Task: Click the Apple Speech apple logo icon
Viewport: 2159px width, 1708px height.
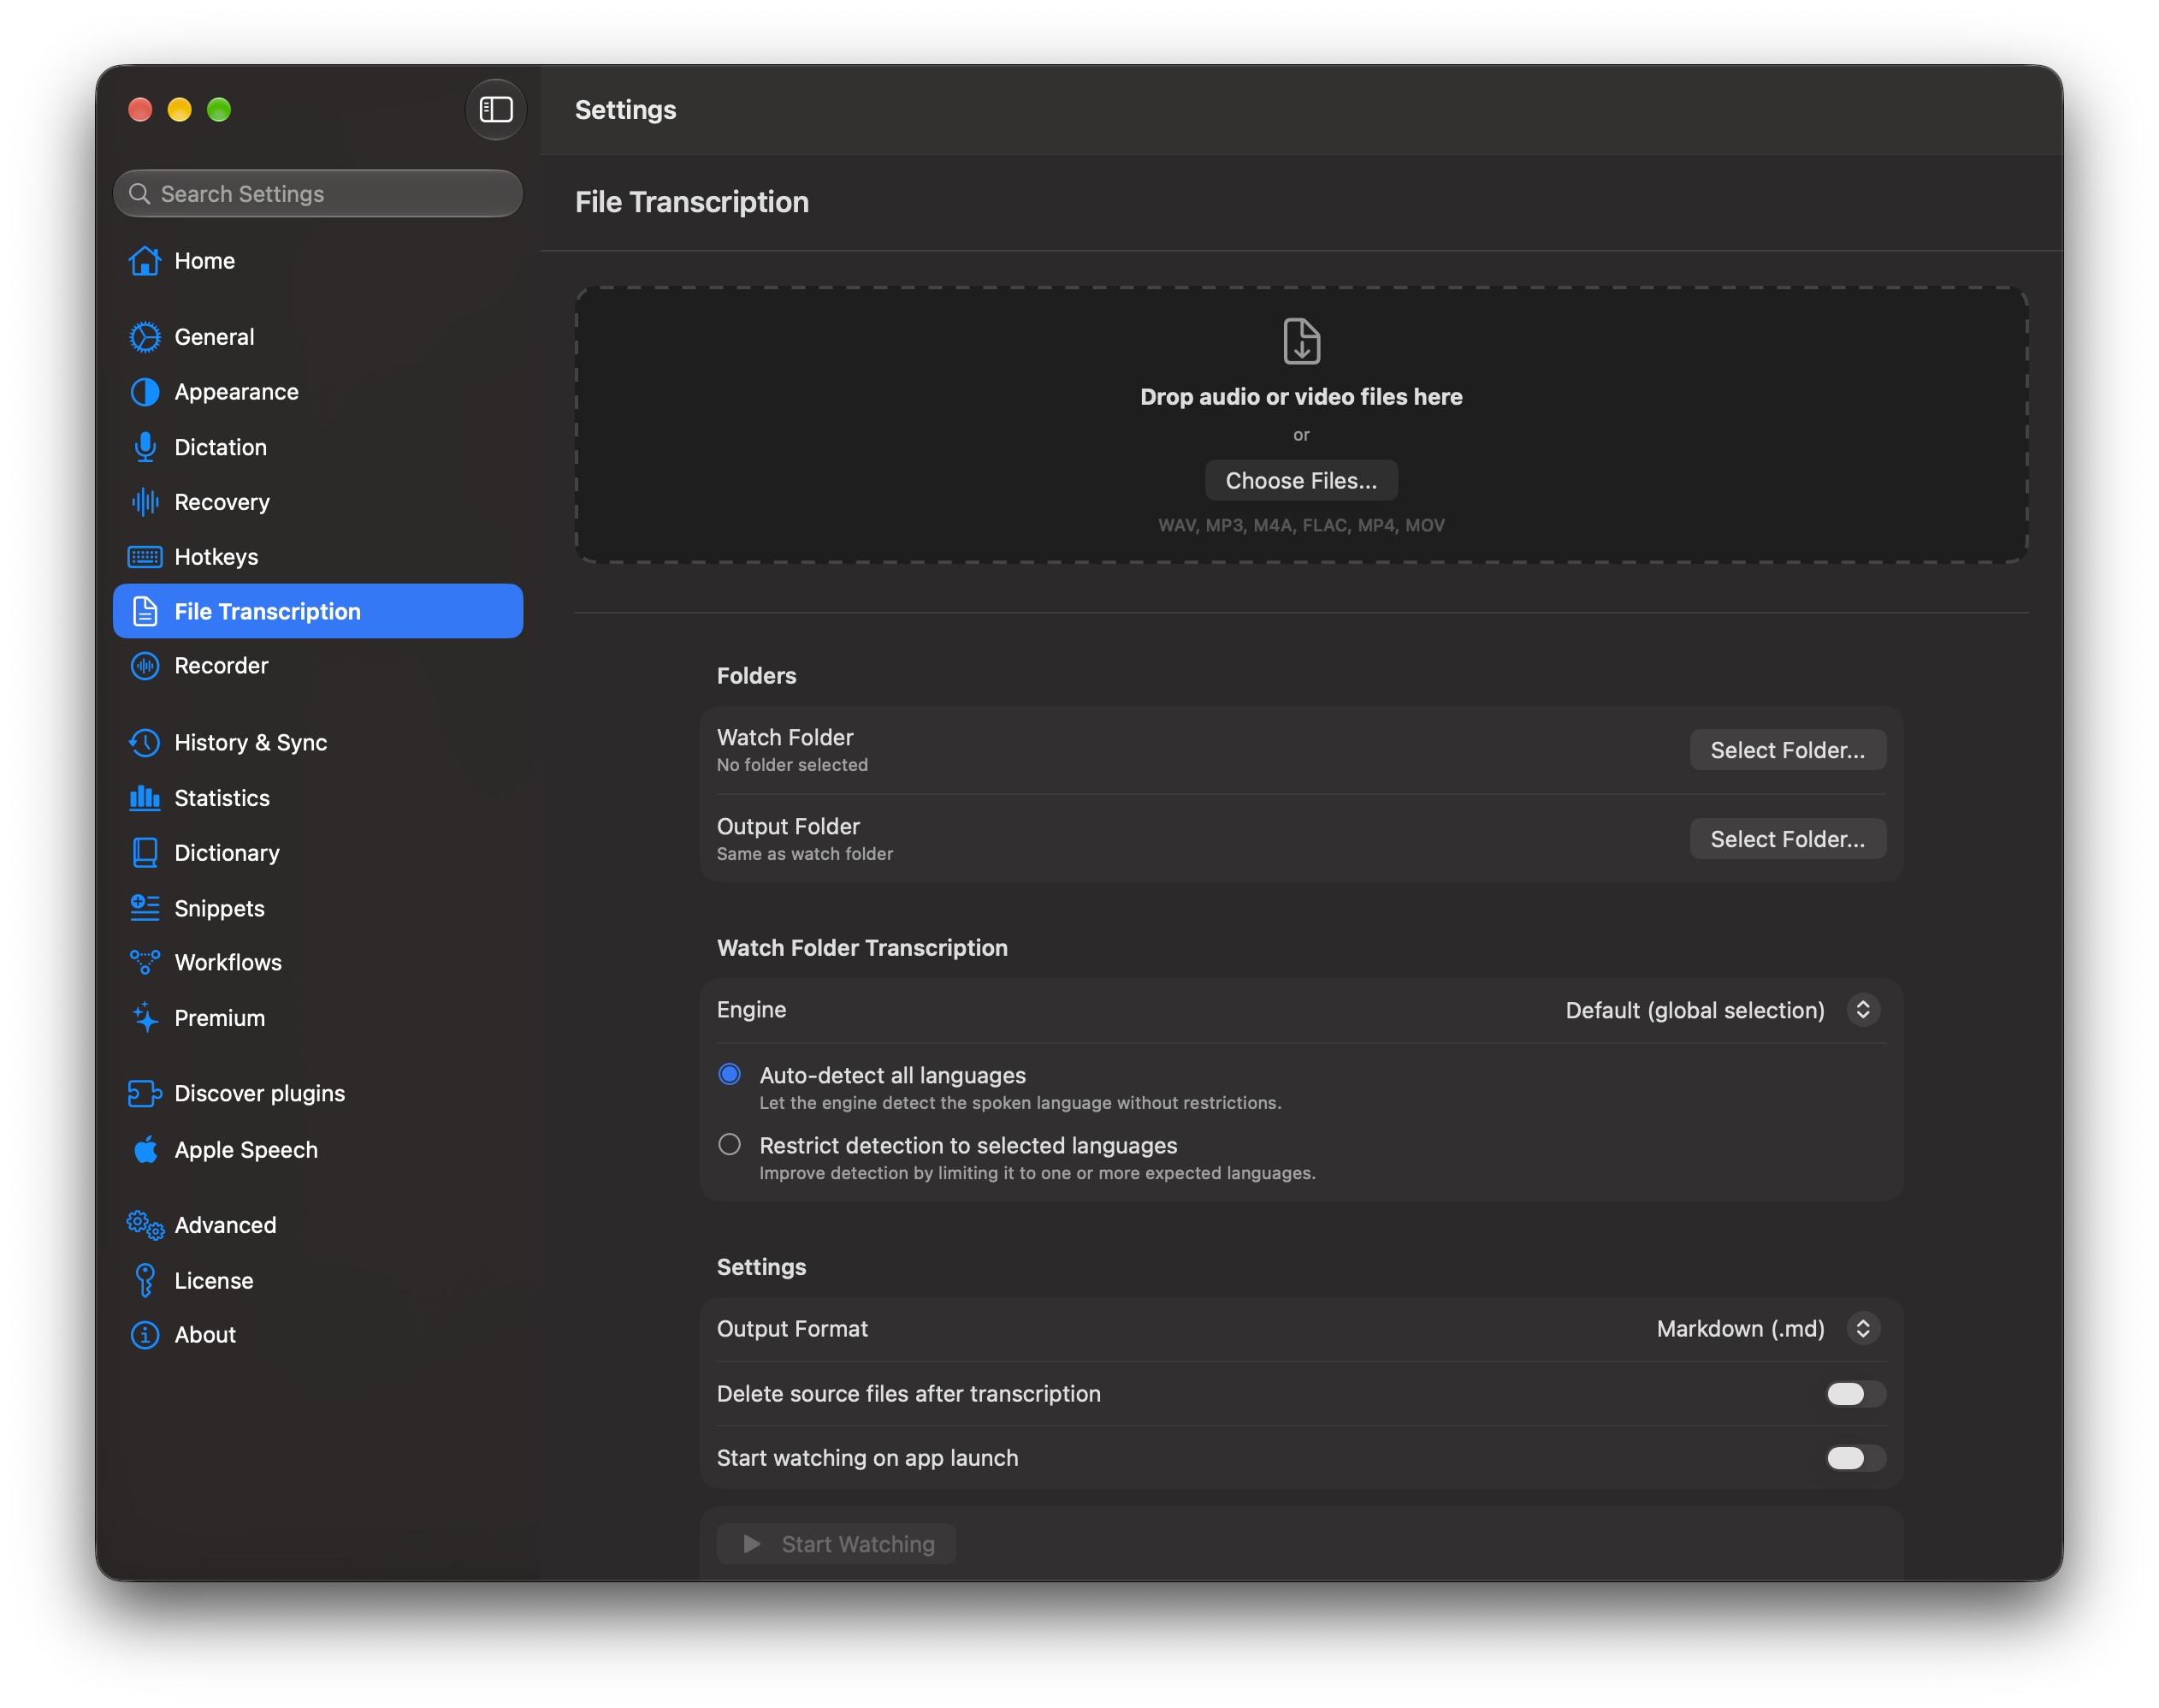Action: click(x=145, y=1150)
